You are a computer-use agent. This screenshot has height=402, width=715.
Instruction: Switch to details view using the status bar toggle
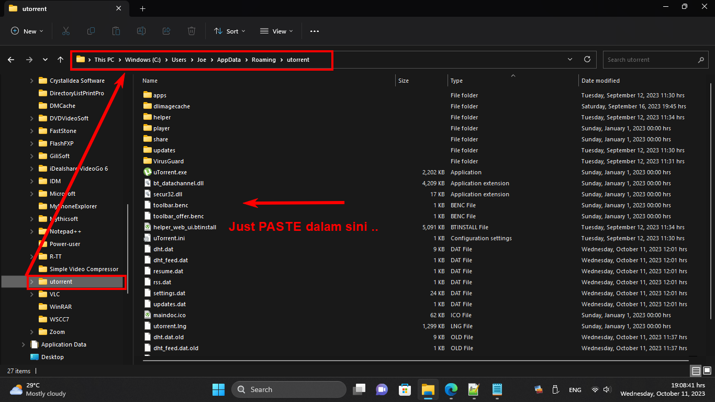696,371
